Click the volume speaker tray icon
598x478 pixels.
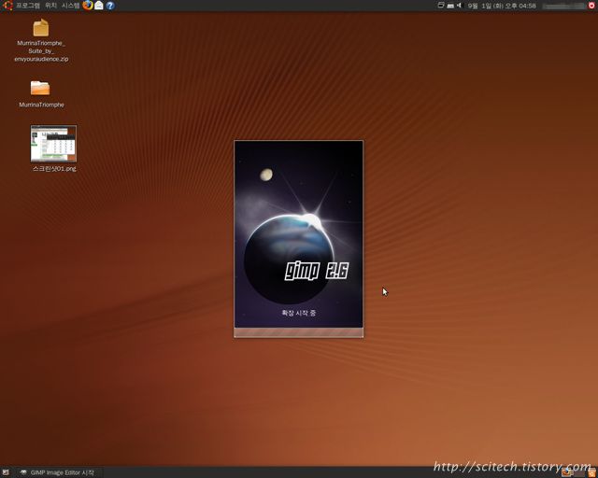459,6
